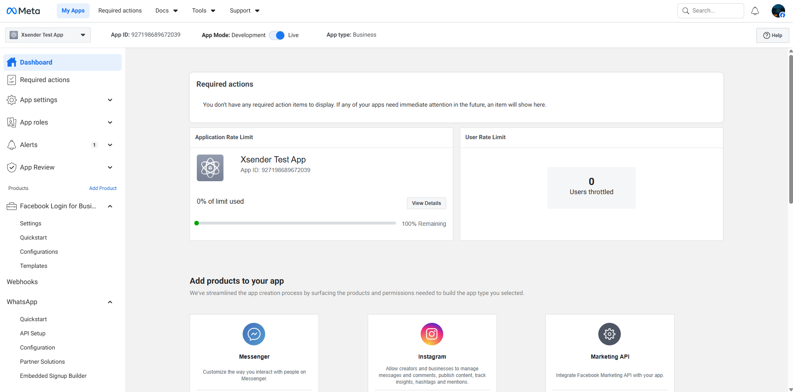Collapse the WhatsApp section

tap(110, 302)
